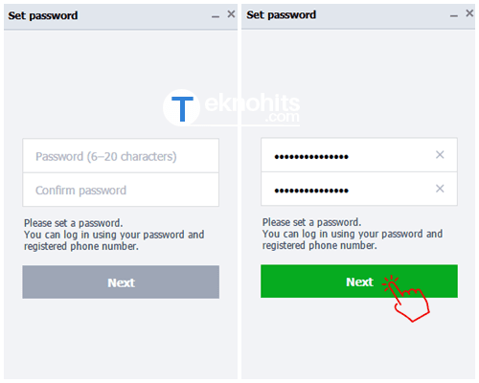Click the blue T logo circle watermark
This screenshot has width=479, height=383.
click(182, 108)
